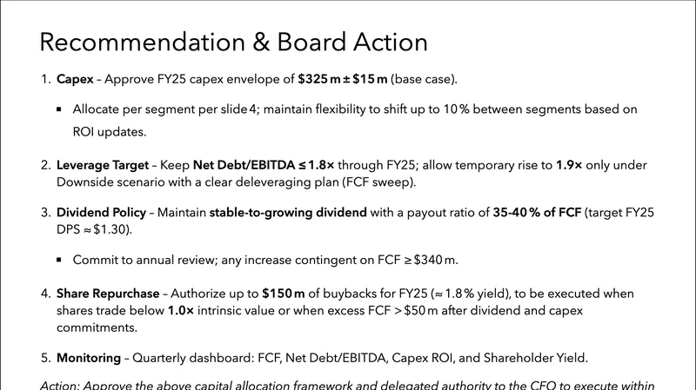Select the bold Capex heading
Image resolution: width=696 pixels, height=390 pixels.
tap(75, 80)
